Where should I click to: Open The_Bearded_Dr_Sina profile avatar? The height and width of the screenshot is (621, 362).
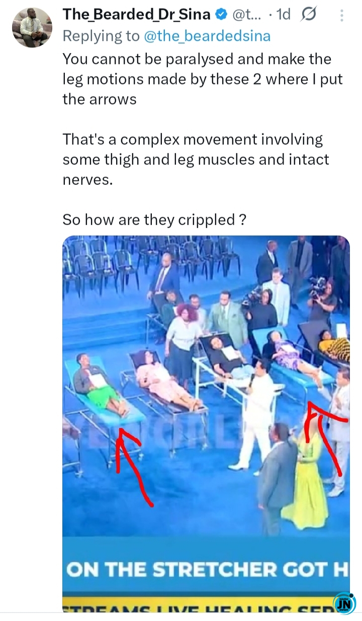(32, 27)
